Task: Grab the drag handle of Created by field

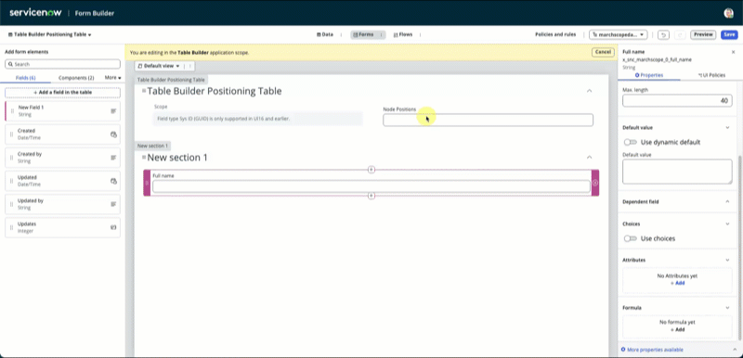Action: [12, 158]
